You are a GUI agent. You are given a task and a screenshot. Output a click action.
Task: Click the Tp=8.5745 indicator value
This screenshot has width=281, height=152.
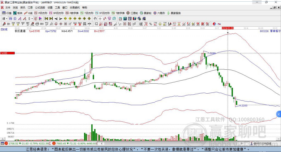(x=34, y=31)
